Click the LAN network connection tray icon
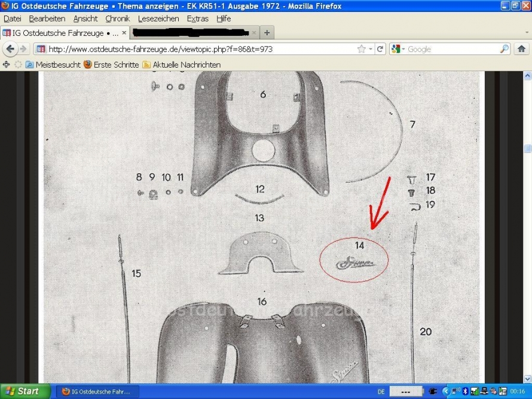 (484, 392)
